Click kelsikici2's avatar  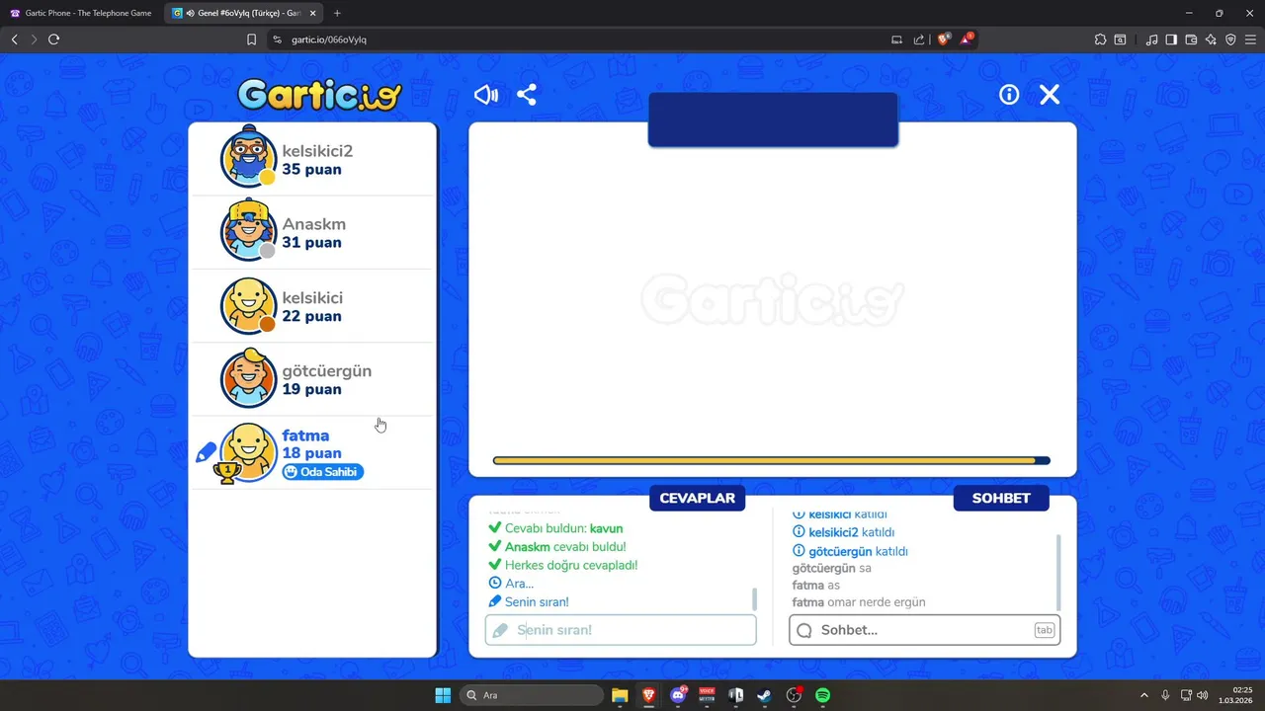(248, 158)
